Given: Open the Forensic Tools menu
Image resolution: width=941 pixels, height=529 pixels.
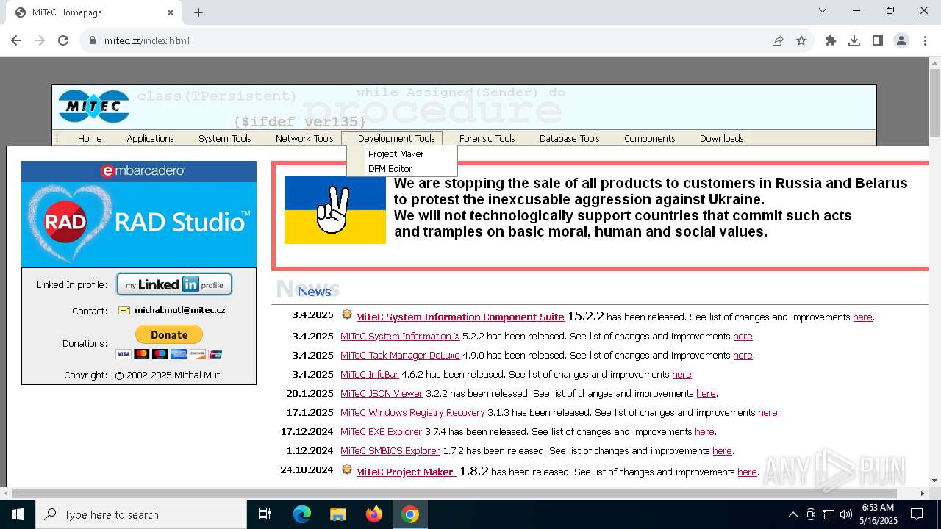Looking at the screenshot, I should [x=487, y=138].
